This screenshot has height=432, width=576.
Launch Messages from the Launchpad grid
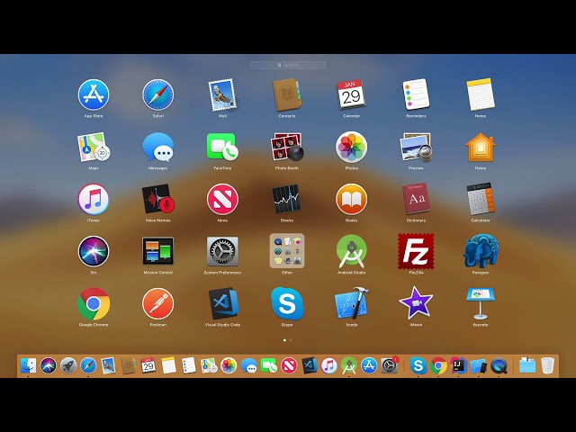tap(158, 147)
